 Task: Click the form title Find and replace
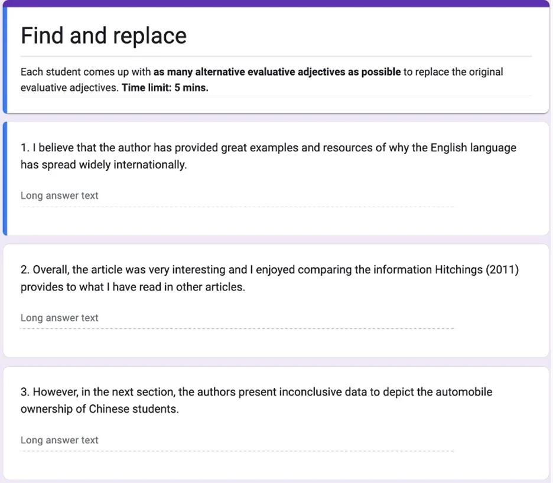pos(103,36)
